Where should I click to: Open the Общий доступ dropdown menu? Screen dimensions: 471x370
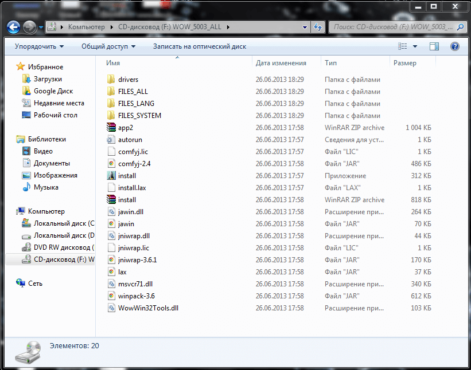tap(108, 46)
